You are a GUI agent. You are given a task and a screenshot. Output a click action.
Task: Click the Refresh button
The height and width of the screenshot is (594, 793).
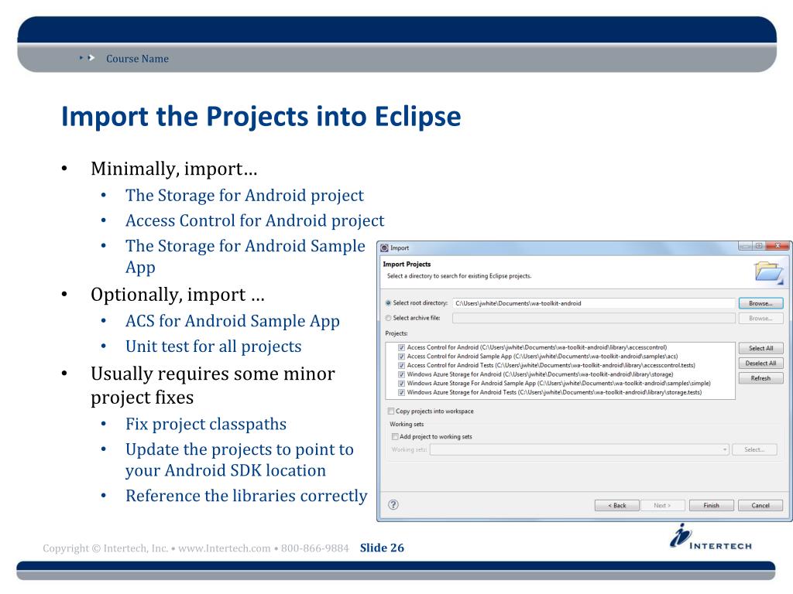(760, 377)
